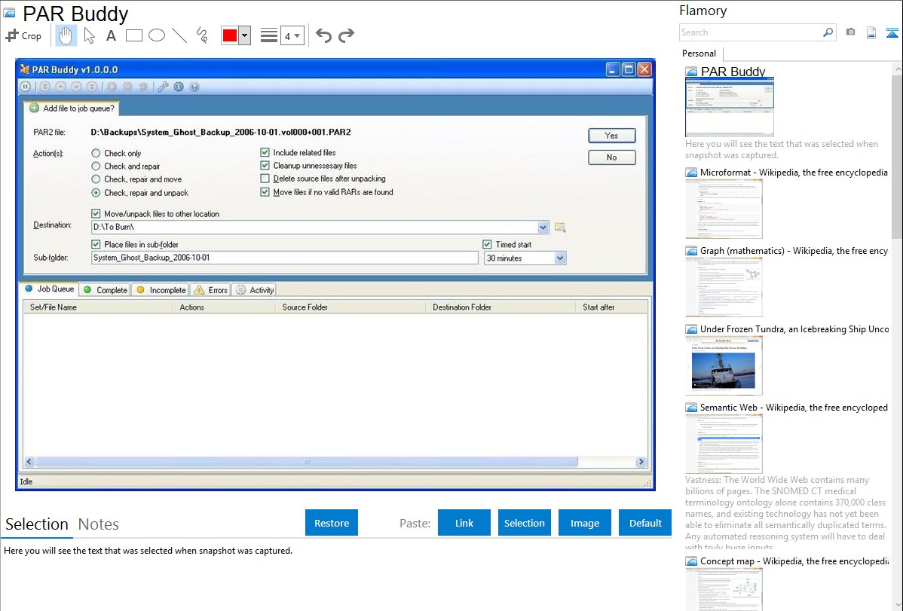Click the search magnifier icon in Flamory
903x611 pixels.
click(828, 32)
